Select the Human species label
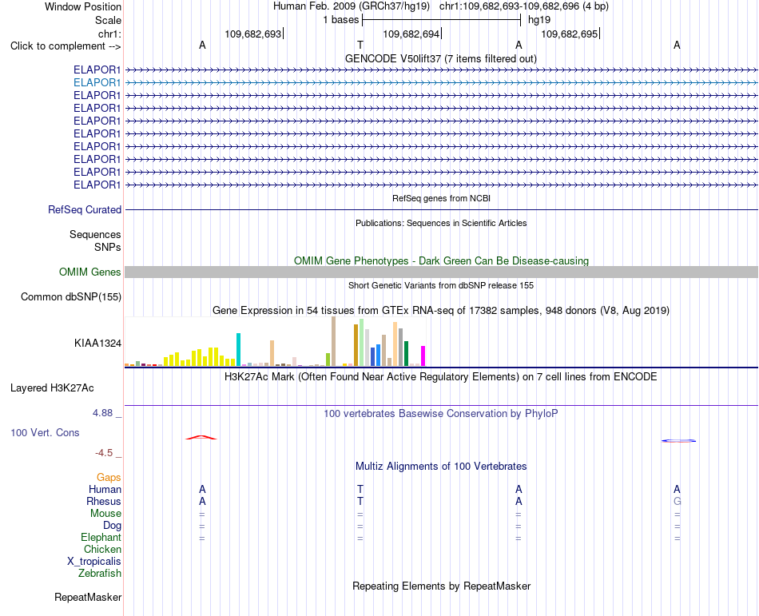 tap(105, 489)
